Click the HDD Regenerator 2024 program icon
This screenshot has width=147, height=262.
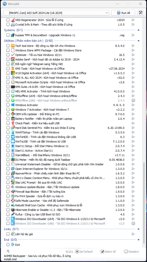13,20
